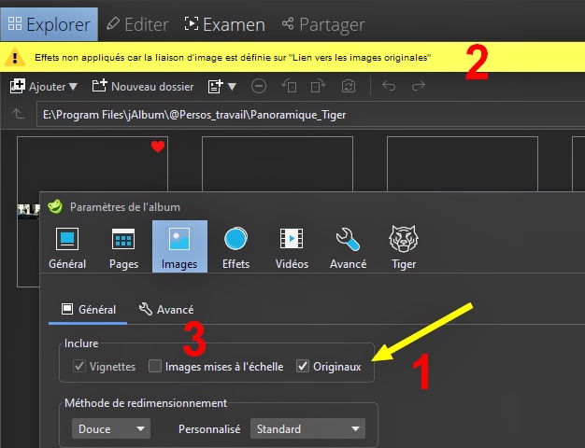This screenshot has width=585, height=448.
Task: Click the "Personnalisé" label
Action: [209, 429]
